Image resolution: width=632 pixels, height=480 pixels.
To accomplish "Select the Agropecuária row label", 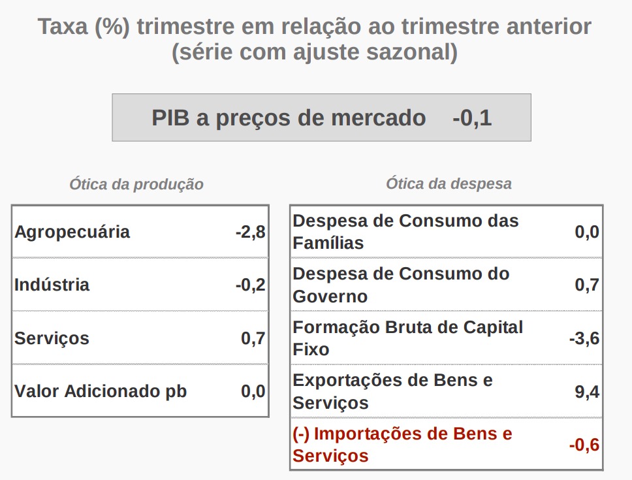I will coord(72,232).
